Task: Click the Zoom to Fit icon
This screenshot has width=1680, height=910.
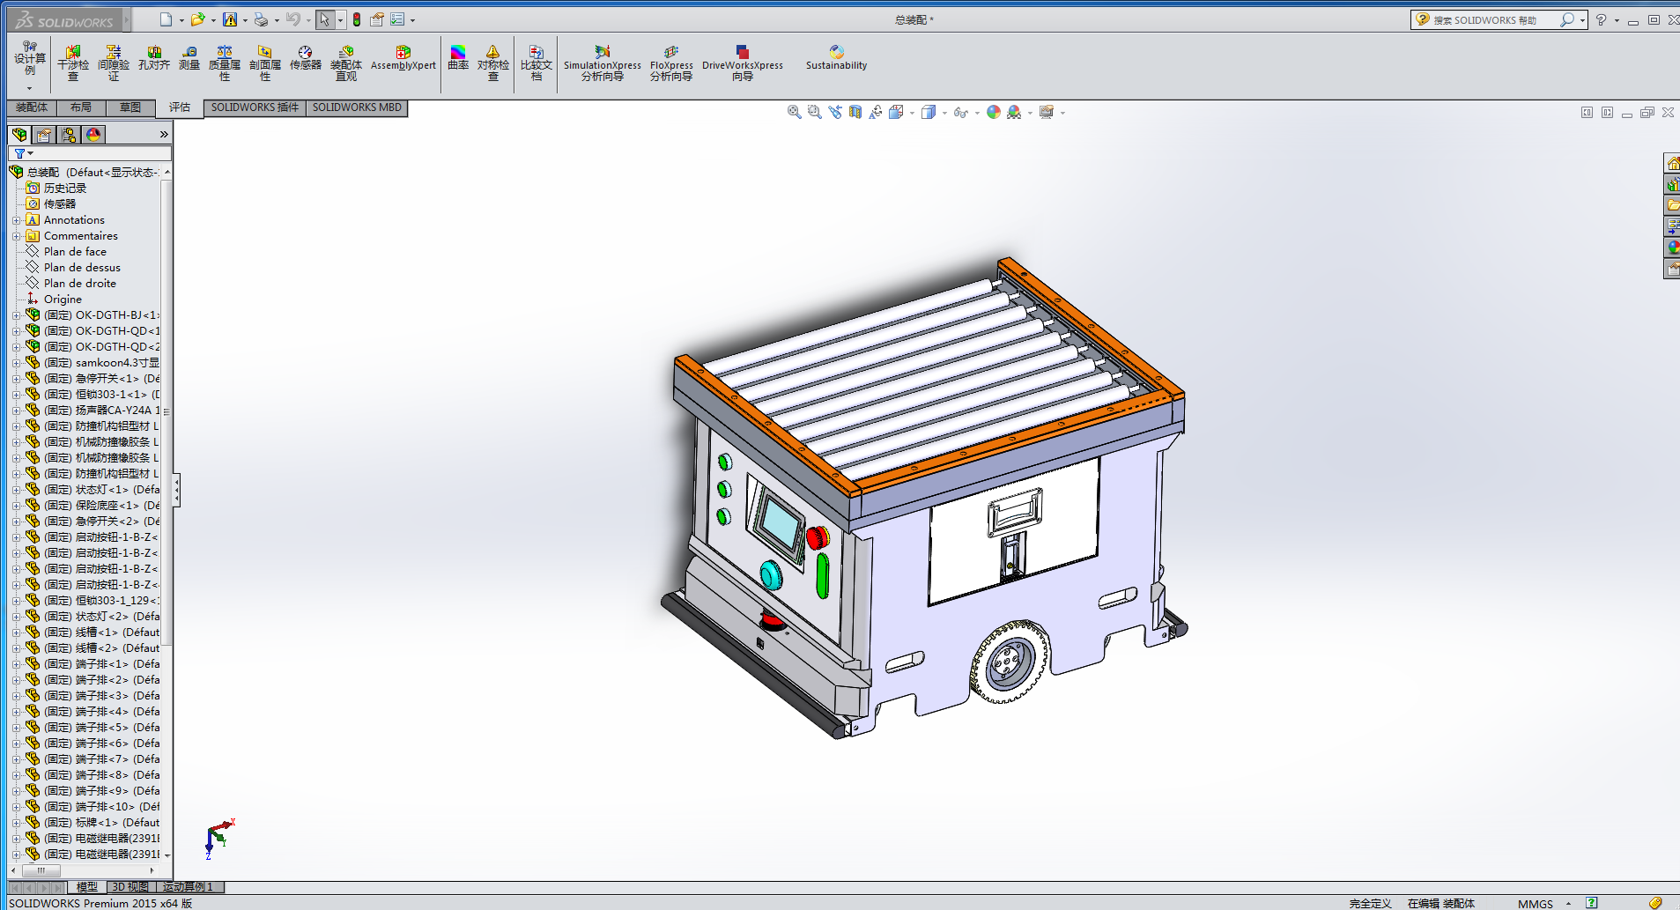Action: pos(794,113)
